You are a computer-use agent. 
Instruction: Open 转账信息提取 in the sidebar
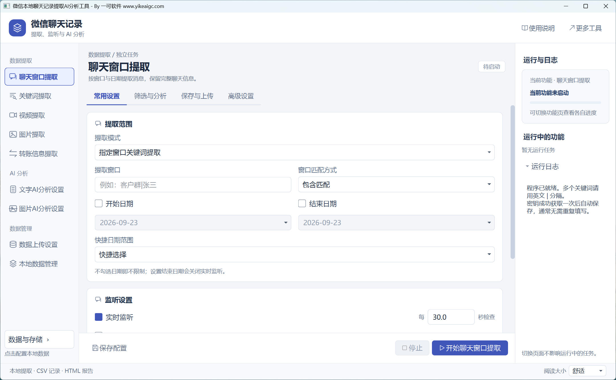pos(39,153)
